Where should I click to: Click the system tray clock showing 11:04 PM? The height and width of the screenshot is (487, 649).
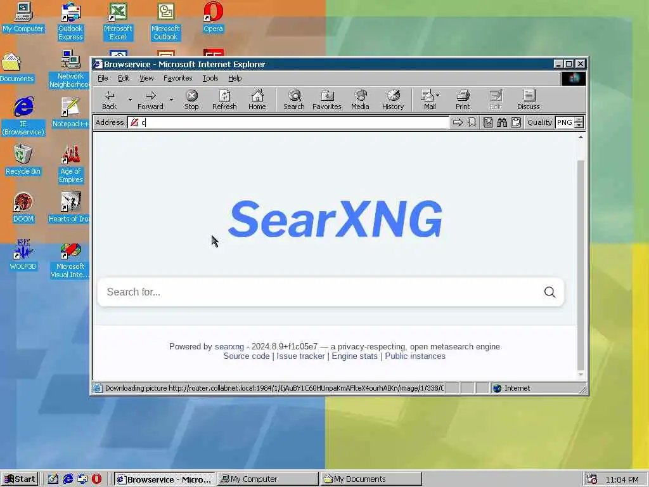click(622, 479)
